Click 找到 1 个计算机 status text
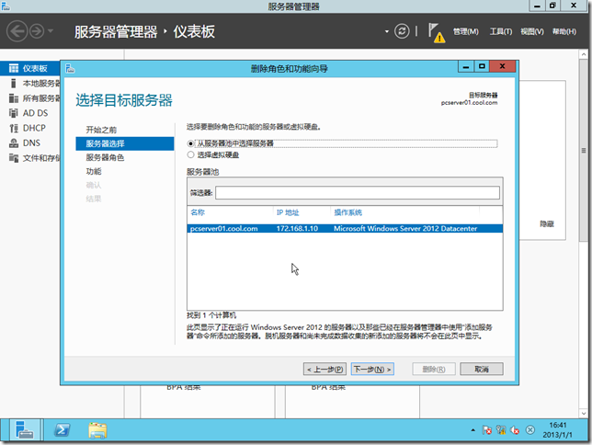 click(211, 315)
